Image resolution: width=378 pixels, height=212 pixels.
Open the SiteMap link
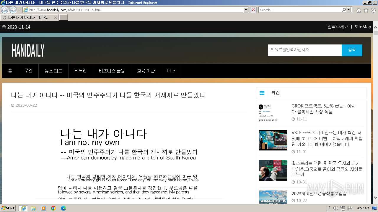363,26
